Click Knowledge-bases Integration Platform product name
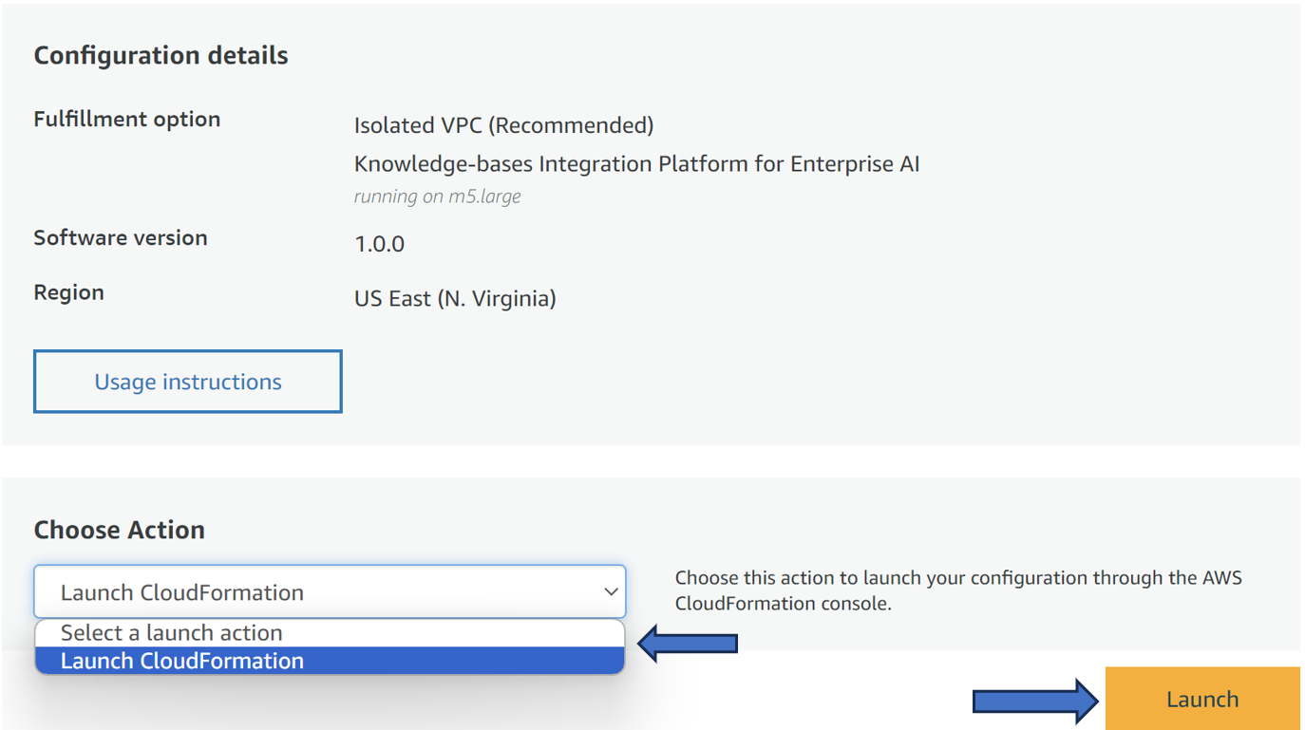Screen dimensions: 1305x730 pyautogui.click(x=636, y=164)
